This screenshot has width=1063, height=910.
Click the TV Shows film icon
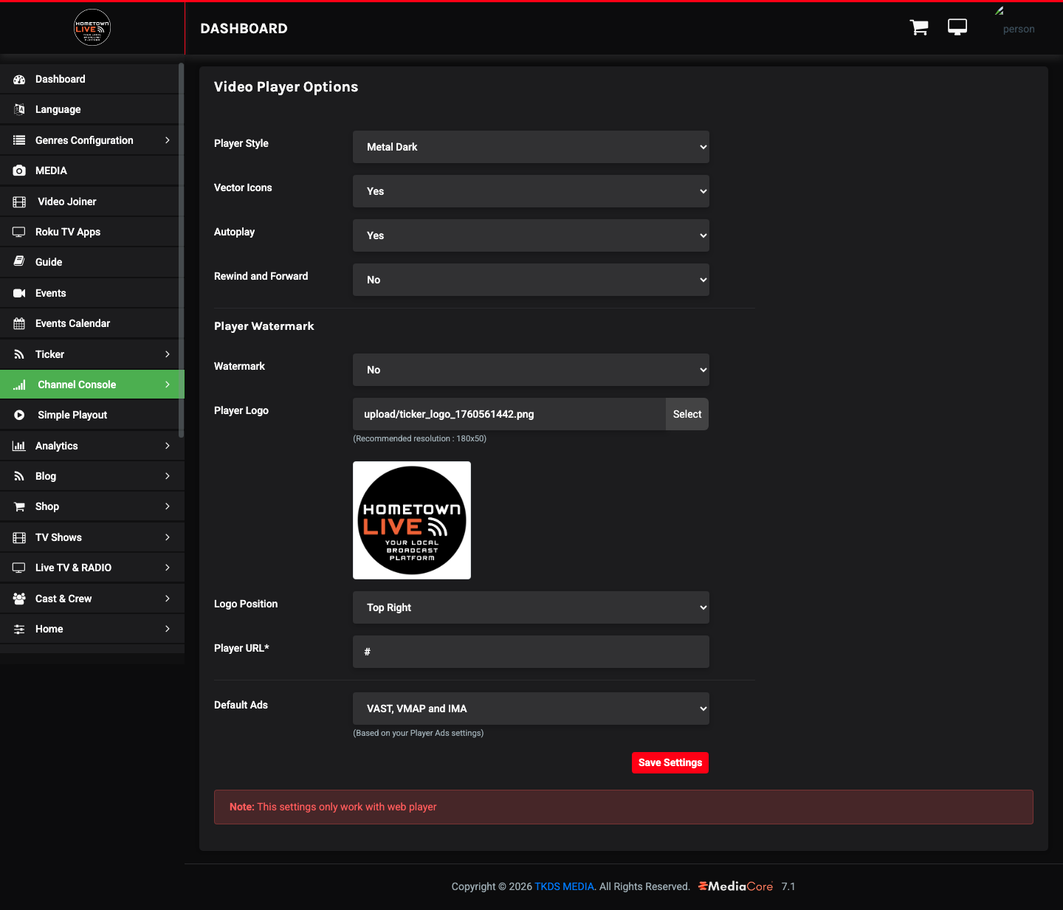(19, 537)
